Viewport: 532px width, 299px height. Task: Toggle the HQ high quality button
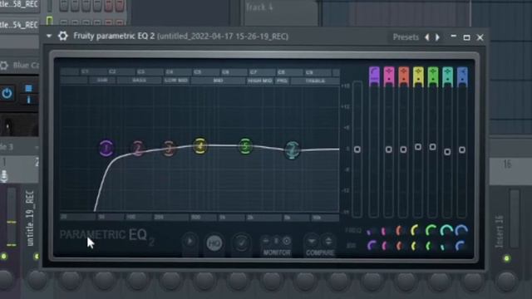[214, 243]
